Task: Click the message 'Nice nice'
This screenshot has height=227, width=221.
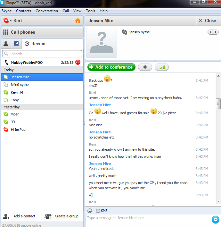Action: (95, 125)
